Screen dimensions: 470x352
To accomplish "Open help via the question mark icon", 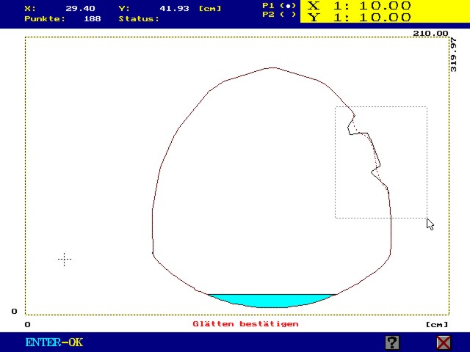I will pyautogui.click(x=392, y=342).
